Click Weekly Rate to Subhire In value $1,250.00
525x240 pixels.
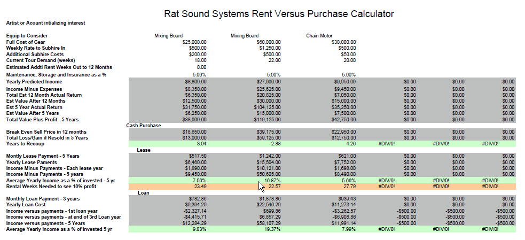point(270,48)
